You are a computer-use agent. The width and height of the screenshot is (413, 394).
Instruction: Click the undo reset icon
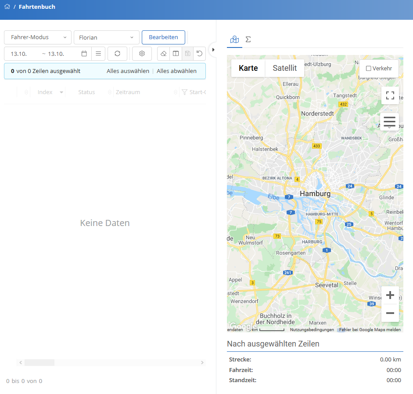point(200,53)
